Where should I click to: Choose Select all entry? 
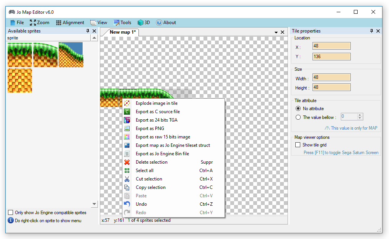pyautogui.click(x=174, y=171)
